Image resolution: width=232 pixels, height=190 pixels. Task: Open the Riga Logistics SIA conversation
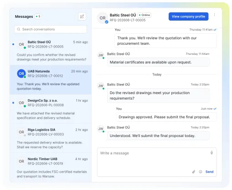pyautogui.click(x=51, y=138)
